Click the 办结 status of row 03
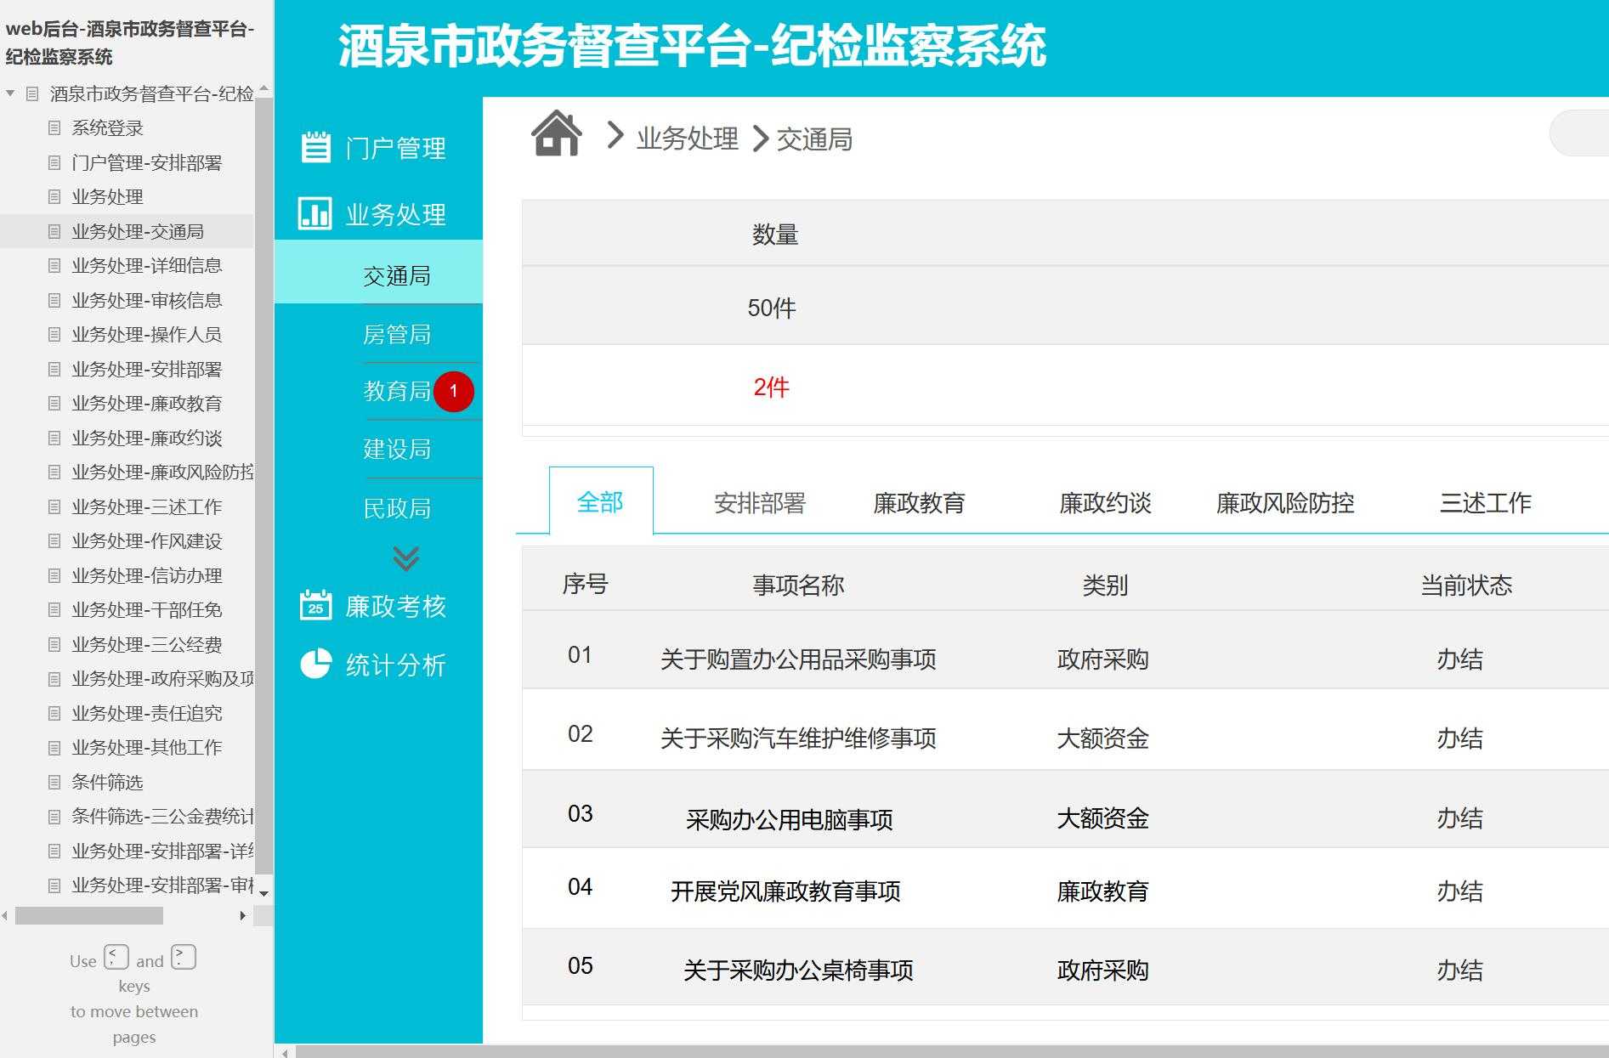 coord(1459,818)
